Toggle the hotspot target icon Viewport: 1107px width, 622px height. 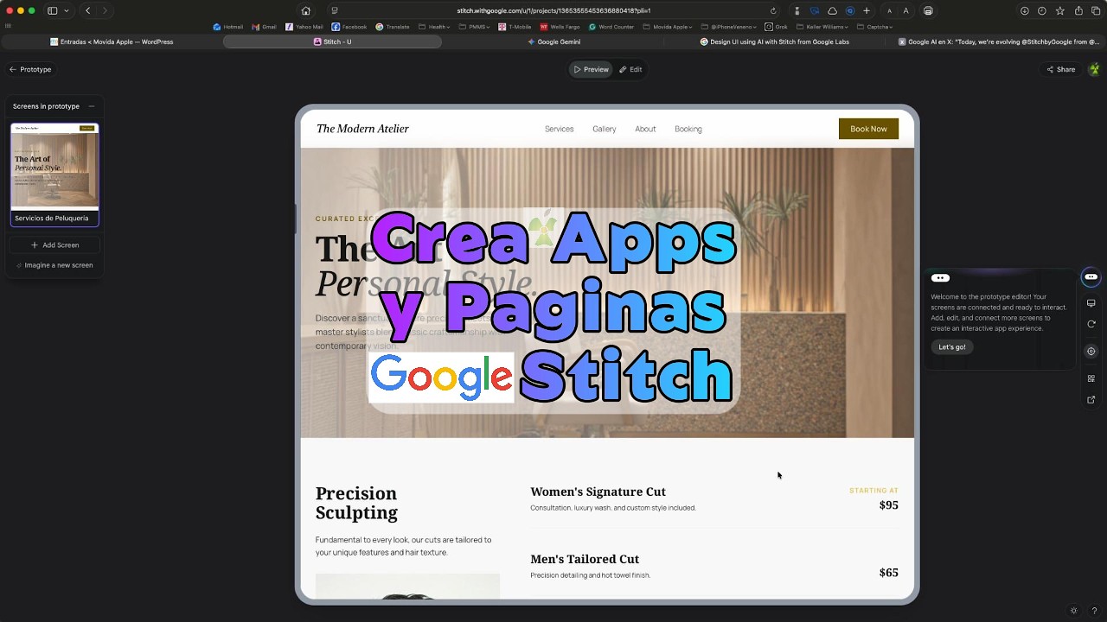tap(1091, 352)
